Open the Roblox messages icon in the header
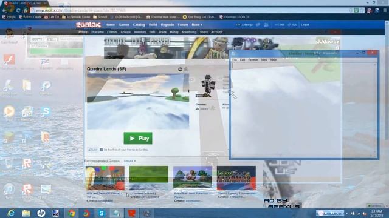Image resolution: width=389 pixels, height=218 pixels. click(258, 25)
